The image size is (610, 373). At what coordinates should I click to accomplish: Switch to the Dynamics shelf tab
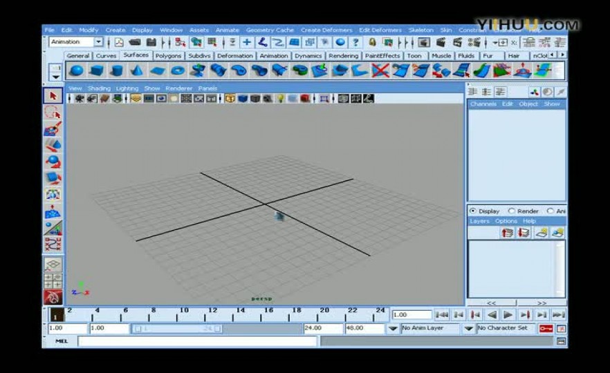(x=308, y=56)
